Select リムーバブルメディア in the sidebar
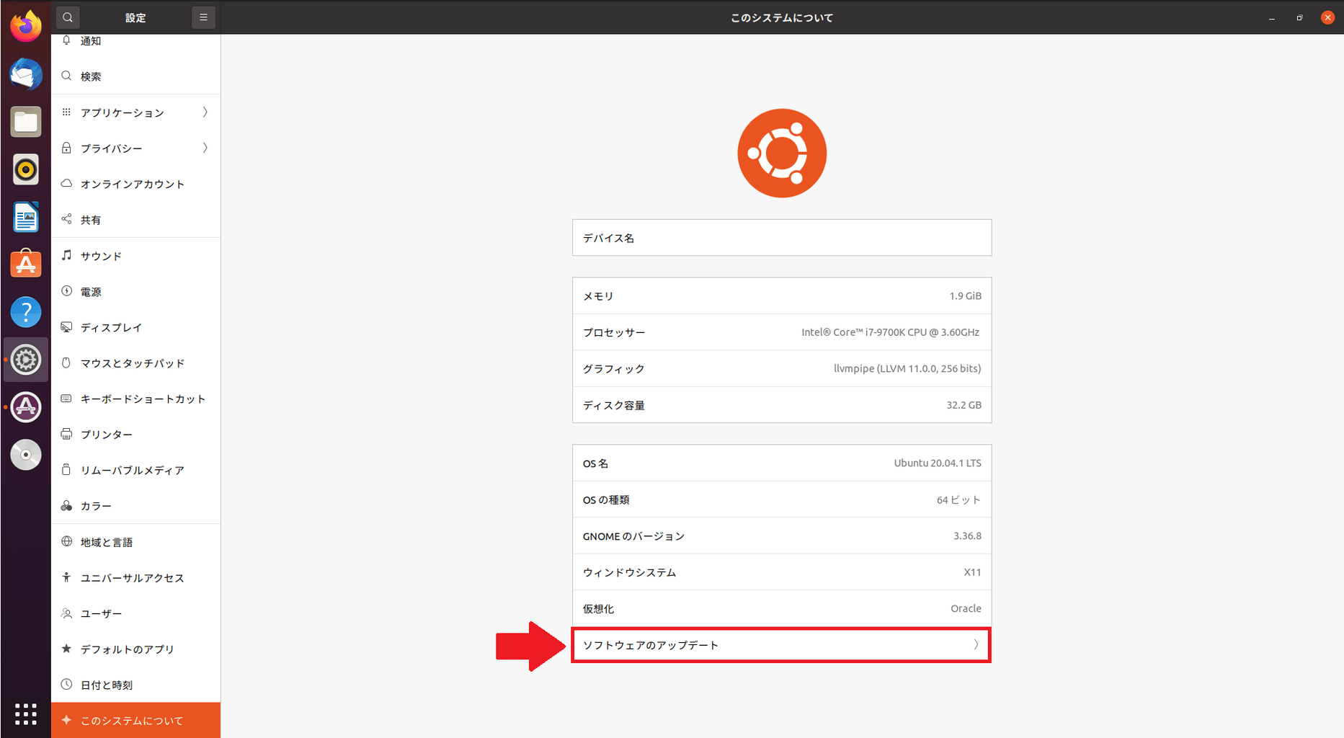Viewport: 1344px width, 738px height. (x=135, y=470)
